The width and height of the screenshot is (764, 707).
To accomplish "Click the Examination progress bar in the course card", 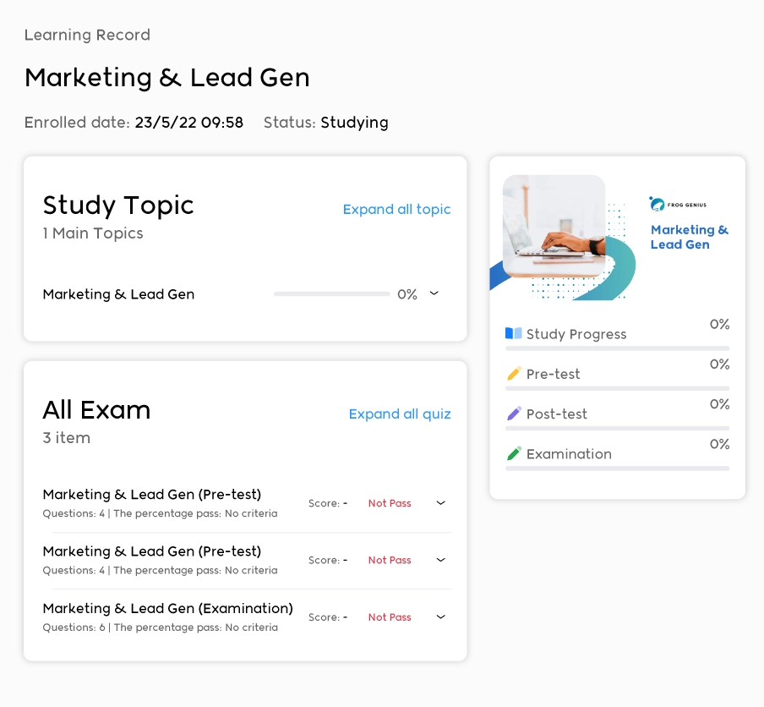I will [617, 468].
